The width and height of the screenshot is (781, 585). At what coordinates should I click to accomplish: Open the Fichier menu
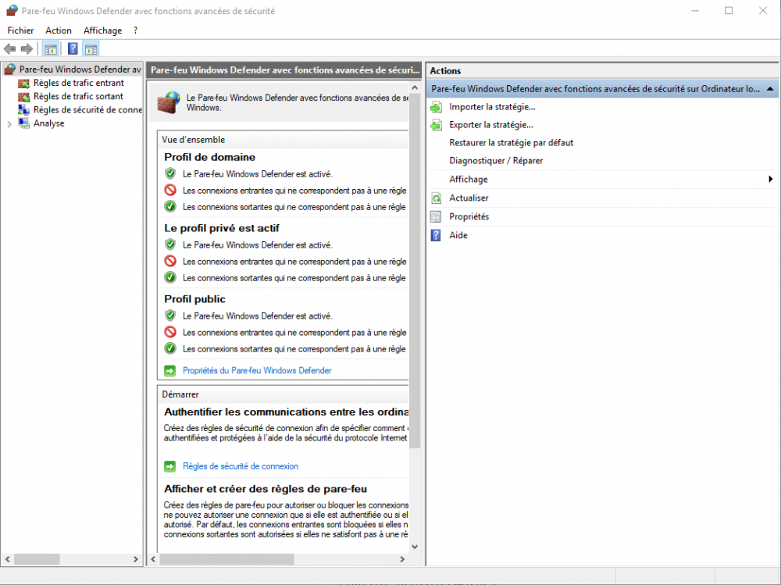click(20, 30)
